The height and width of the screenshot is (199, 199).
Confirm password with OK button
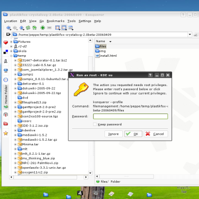(133, 134)
